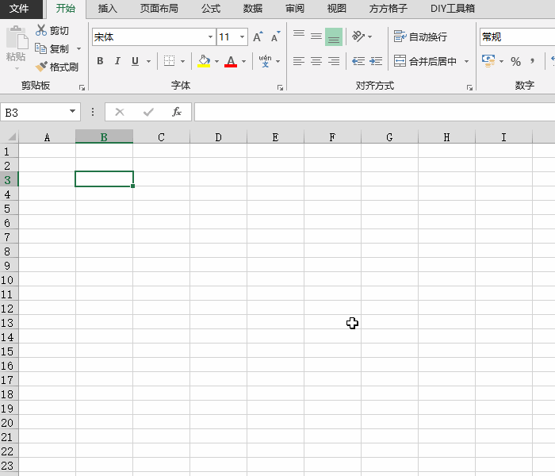Click the text orientation icon

358,36
